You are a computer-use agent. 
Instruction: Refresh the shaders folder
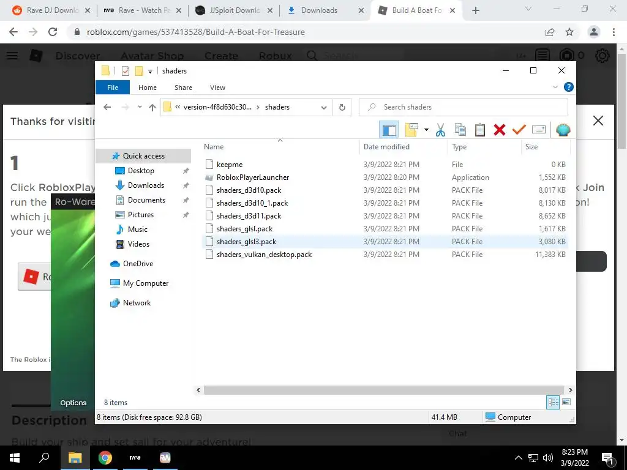click(x=342, y=107)
